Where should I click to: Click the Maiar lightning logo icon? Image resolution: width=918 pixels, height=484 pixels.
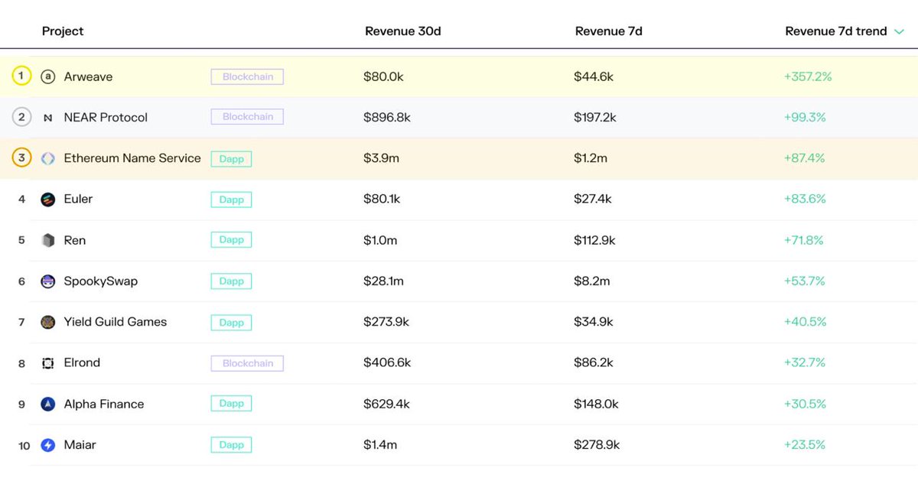pos(48,445)
